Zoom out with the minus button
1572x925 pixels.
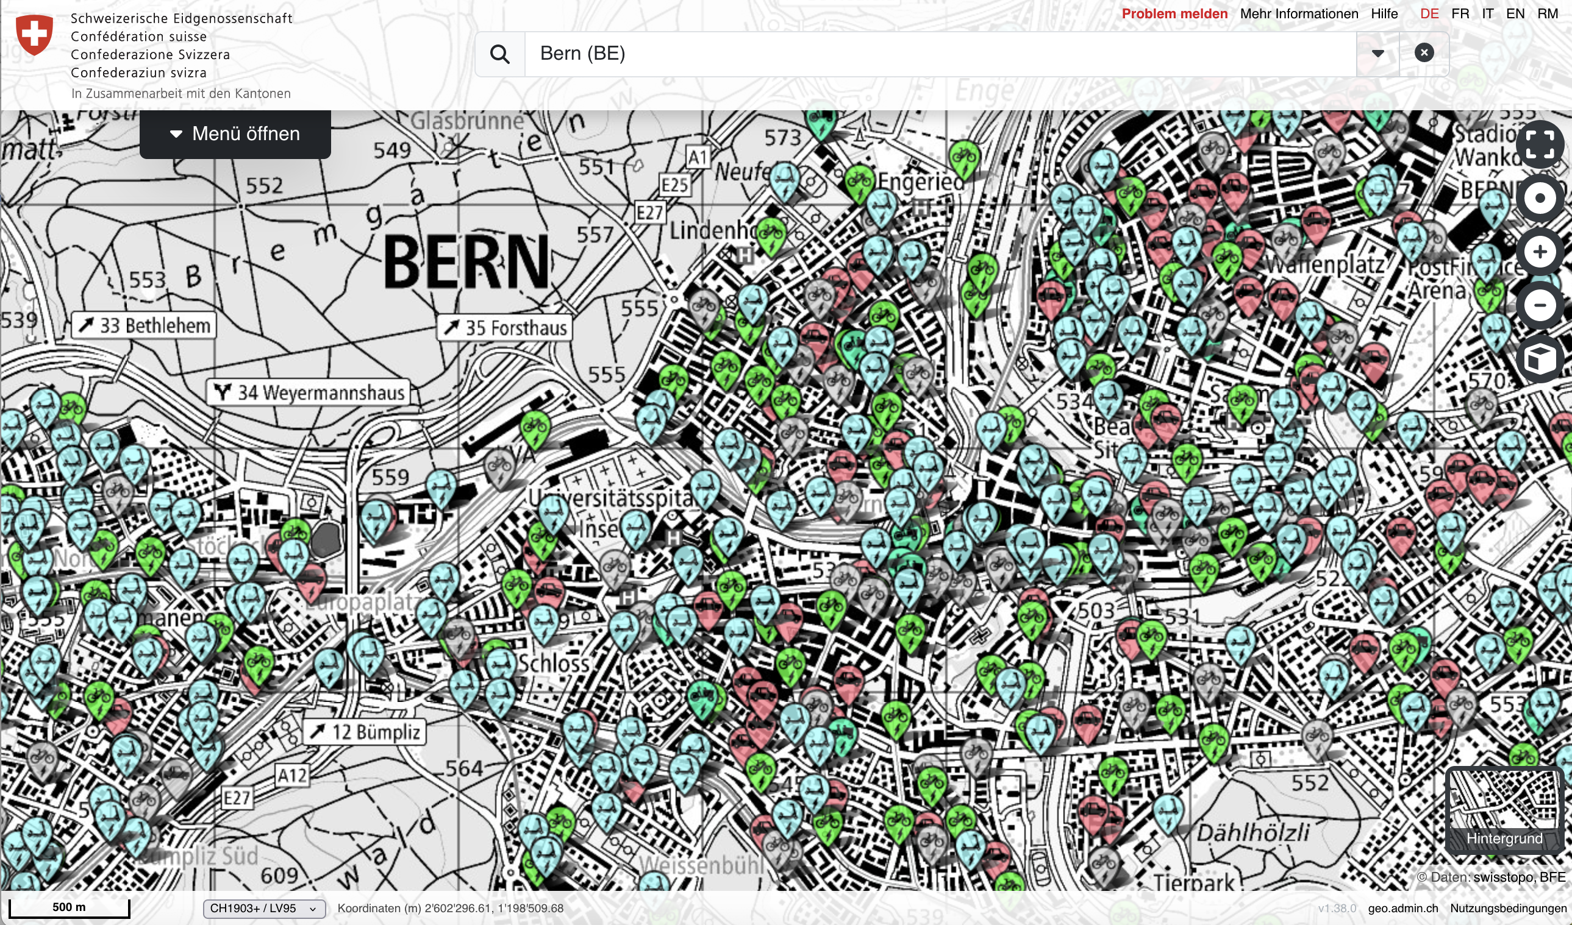[1540, 305]
